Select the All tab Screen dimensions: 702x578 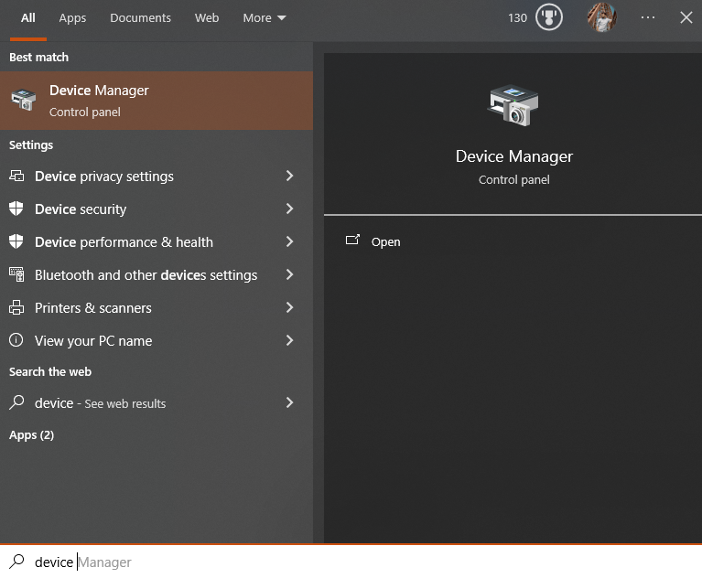click(x=27, y=18)
